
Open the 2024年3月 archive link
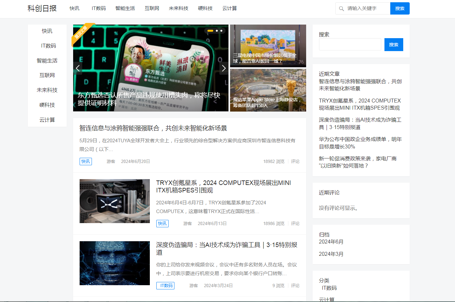[331, 254]
